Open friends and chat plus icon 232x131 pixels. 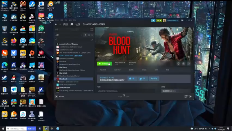pyautogui.click(x=190, y=97)
